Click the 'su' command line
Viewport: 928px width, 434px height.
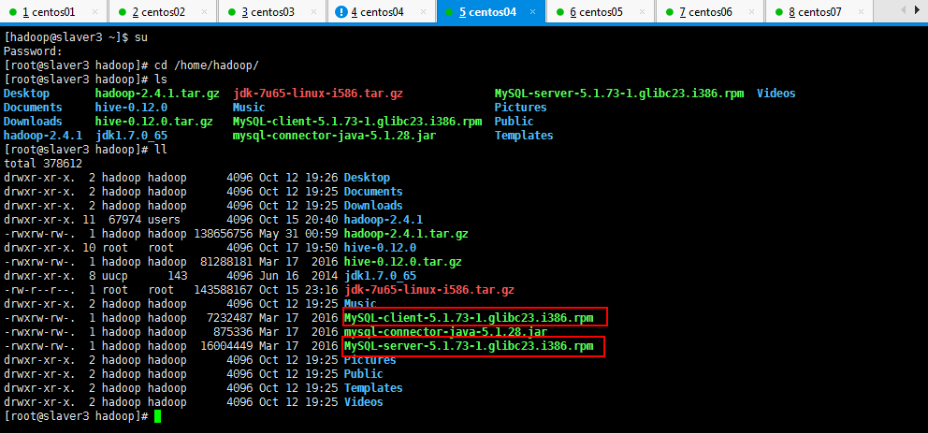point(76,37)
